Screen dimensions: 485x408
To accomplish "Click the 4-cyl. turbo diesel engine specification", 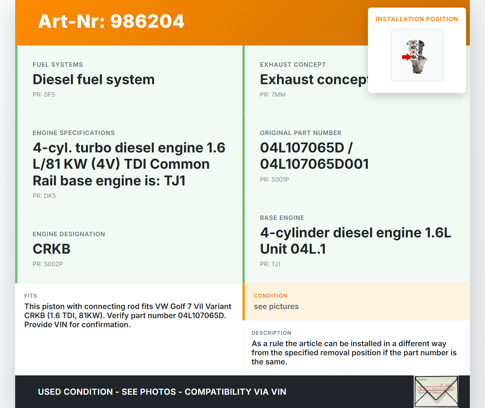I will click(x=129, y=164).
